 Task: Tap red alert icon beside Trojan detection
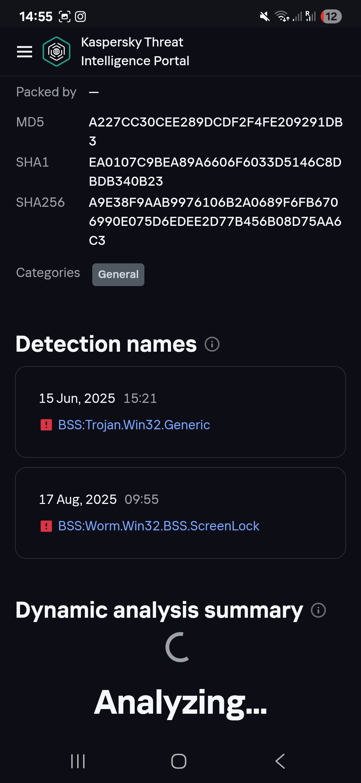coord(46,425)
